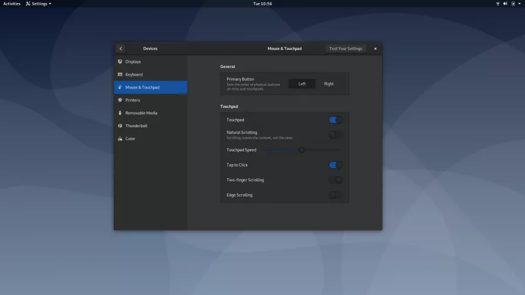
Task: Open Displays settings panel
Action: 150,62
